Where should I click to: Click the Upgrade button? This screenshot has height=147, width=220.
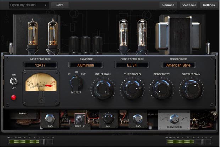point(168,5)
